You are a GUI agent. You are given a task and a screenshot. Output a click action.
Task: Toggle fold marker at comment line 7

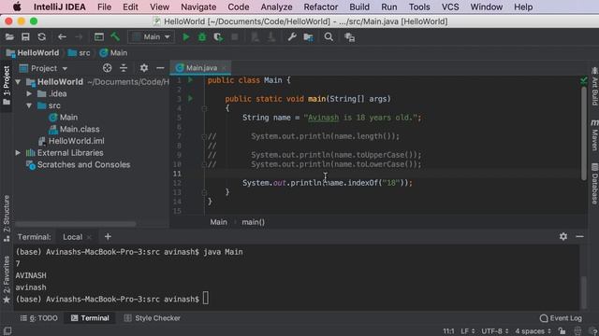tap(204, 136)
